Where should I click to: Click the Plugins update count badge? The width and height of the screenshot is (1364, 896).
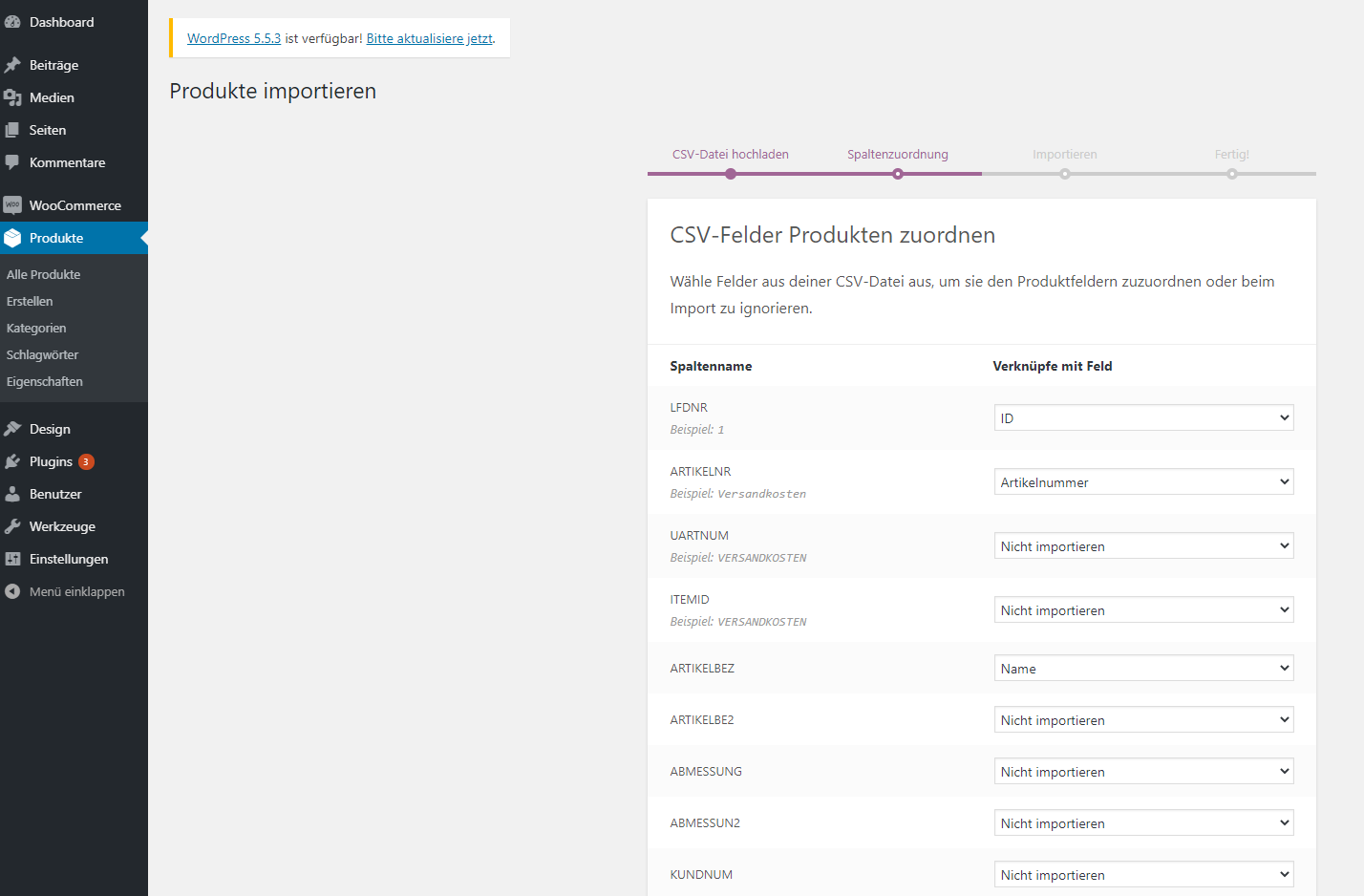click(x=86, y=461)
